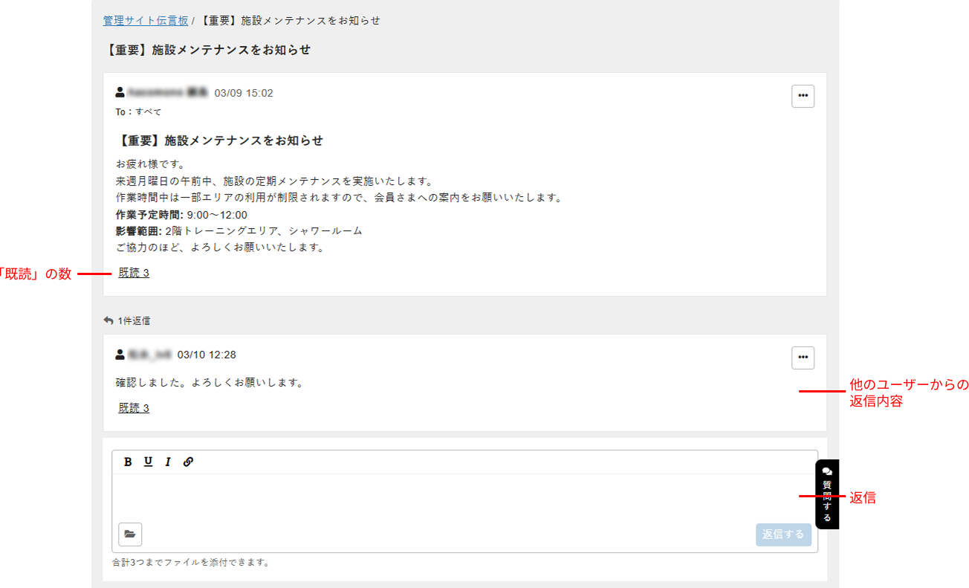Show readers by clicking 既読 3 on the announcement
The image size is (969, 588).
pos(133,272)
